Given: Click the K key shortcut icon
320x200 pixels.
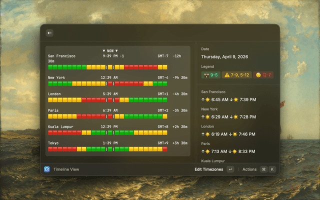Looking at the screenshot, I should tap(272, 169).
